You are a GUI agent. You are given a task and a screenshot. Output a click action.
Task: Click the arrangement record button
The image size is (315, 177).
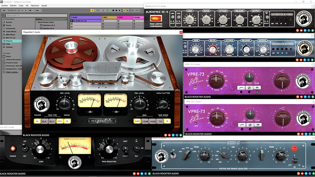[x=116, y=10]
